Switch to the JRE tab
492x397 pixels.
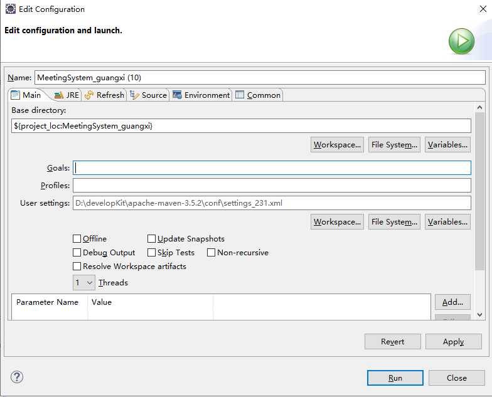click(67, 95)
